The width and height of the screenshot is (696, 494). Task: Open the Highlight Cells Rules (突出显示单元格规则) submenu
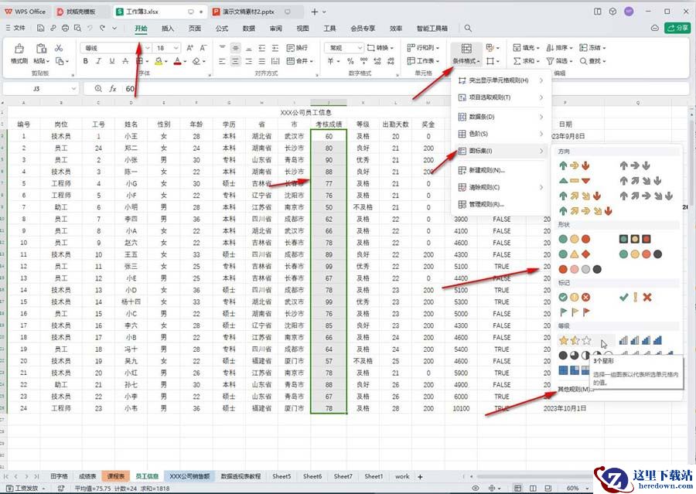pyautogui.click(x=500, y=80)
